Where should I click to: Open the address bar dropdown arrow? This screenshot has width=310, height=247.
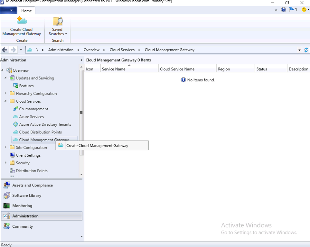pos(299,50)
